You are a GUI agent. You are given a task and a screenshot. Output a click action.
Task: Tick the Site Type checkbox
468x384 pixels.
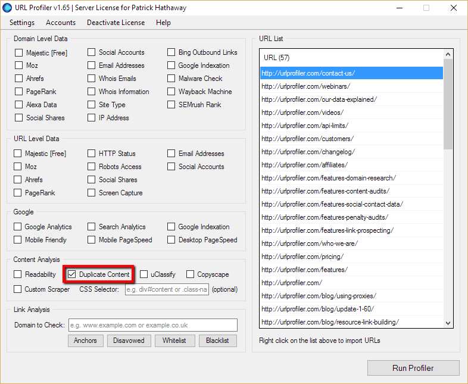[91, 105]
